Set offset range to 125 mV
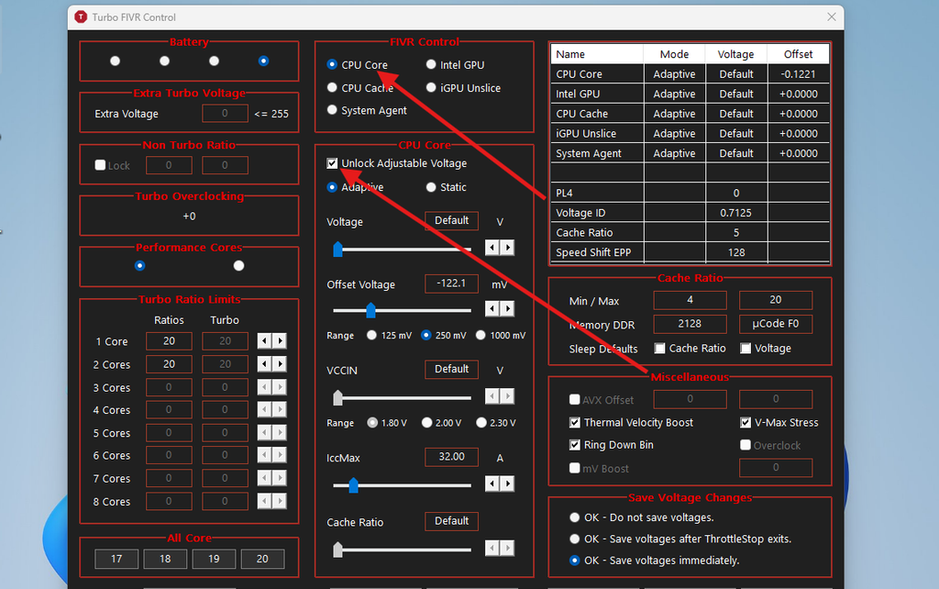939x589 pixels. [x=372, y=335]
